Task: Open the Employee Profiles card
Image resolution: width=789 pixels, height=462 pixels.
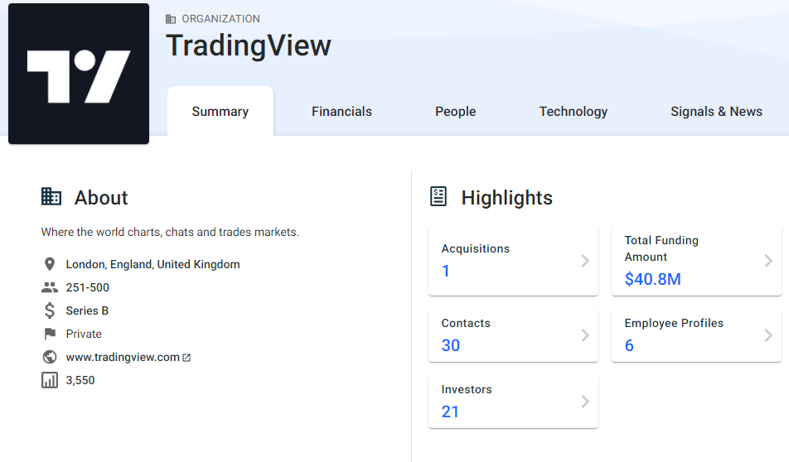Action: pyautogui.click(x=696, y=334)
